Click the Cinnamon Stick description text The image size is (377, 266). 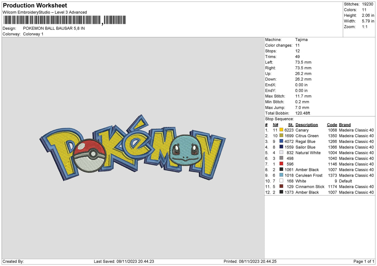[310, 186]
